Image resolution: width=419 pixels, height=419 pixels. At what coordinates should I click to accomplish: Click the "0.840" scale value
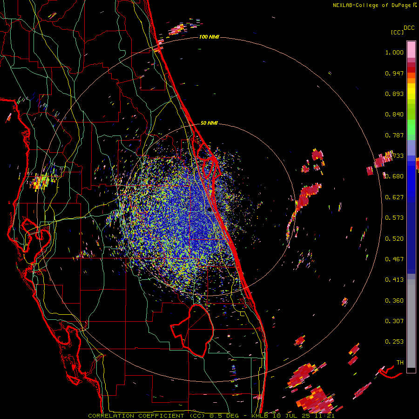394,115
